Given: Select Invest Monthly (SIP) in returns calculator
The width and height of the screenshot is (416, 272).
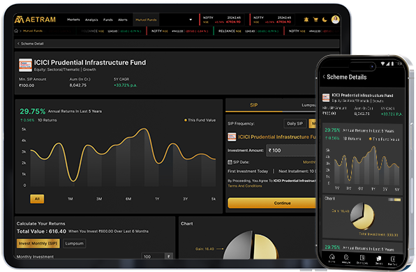Looking at the screenshot, I should point(38,243).
